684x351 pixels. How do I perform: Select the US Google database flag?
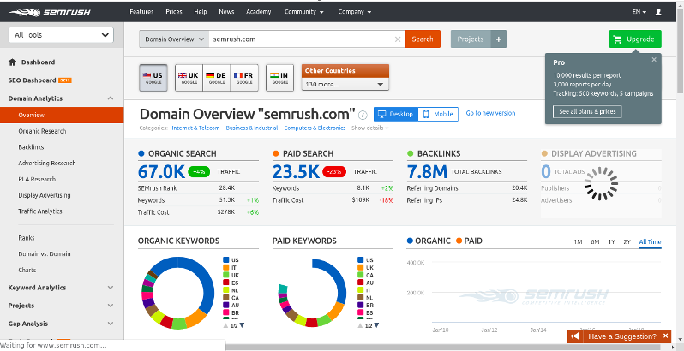click(153, 77)
